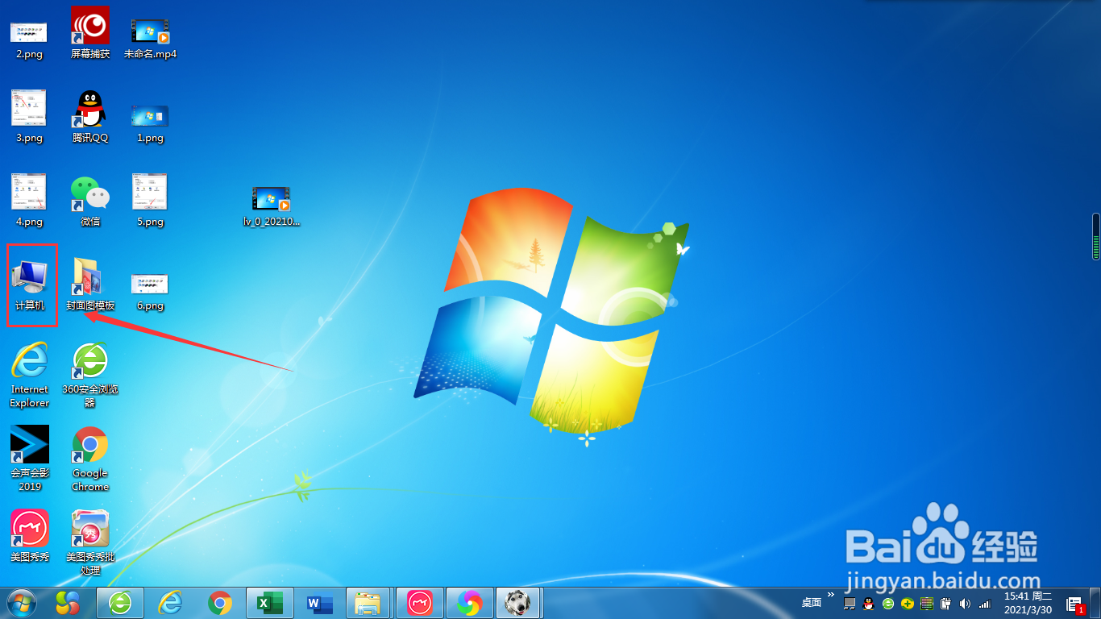Select the 5.png file on desktop

150,201
